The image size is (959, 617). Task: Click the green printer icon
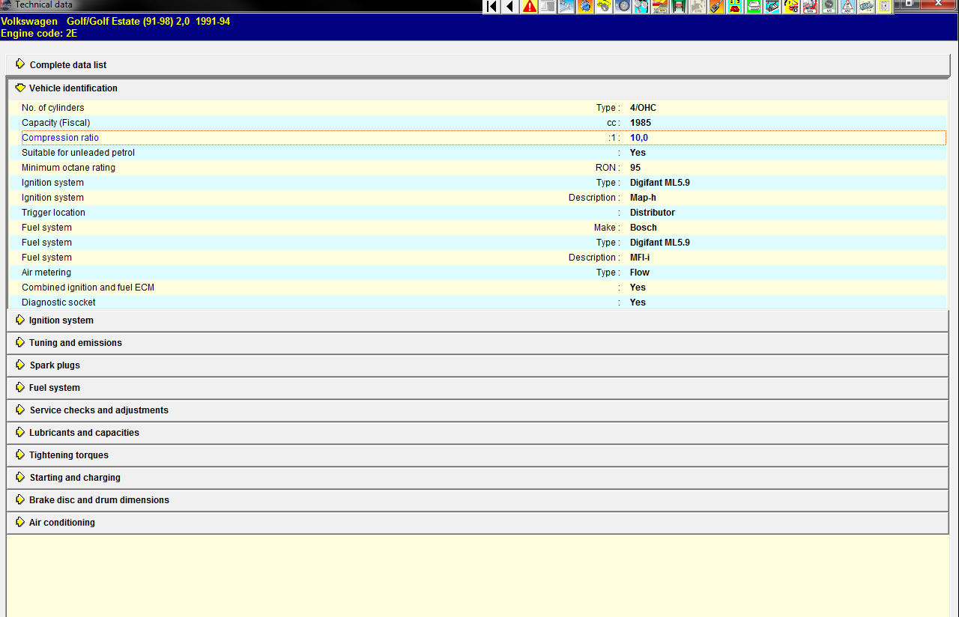[754, 7]
